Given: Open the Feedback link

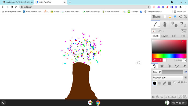Looking at the screenshot, I should click(x=171, y=97).
